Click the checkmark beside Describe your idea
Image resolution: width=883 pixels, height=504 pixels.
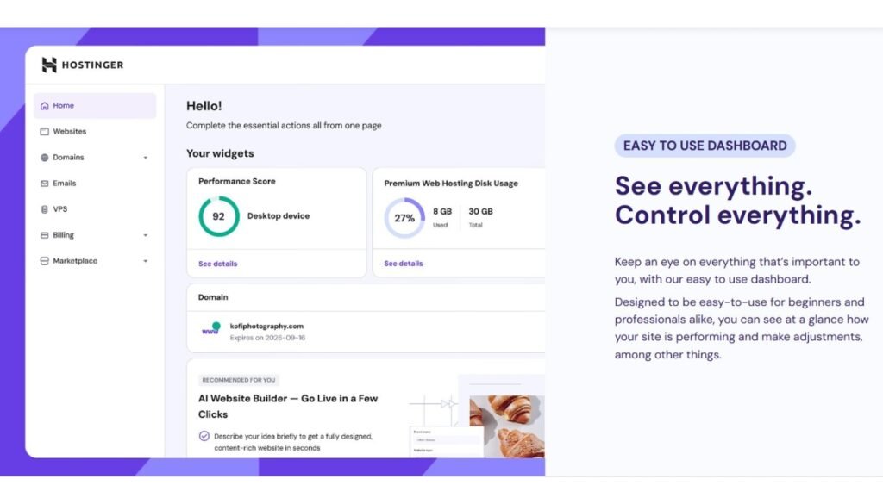tap(204, 436)
